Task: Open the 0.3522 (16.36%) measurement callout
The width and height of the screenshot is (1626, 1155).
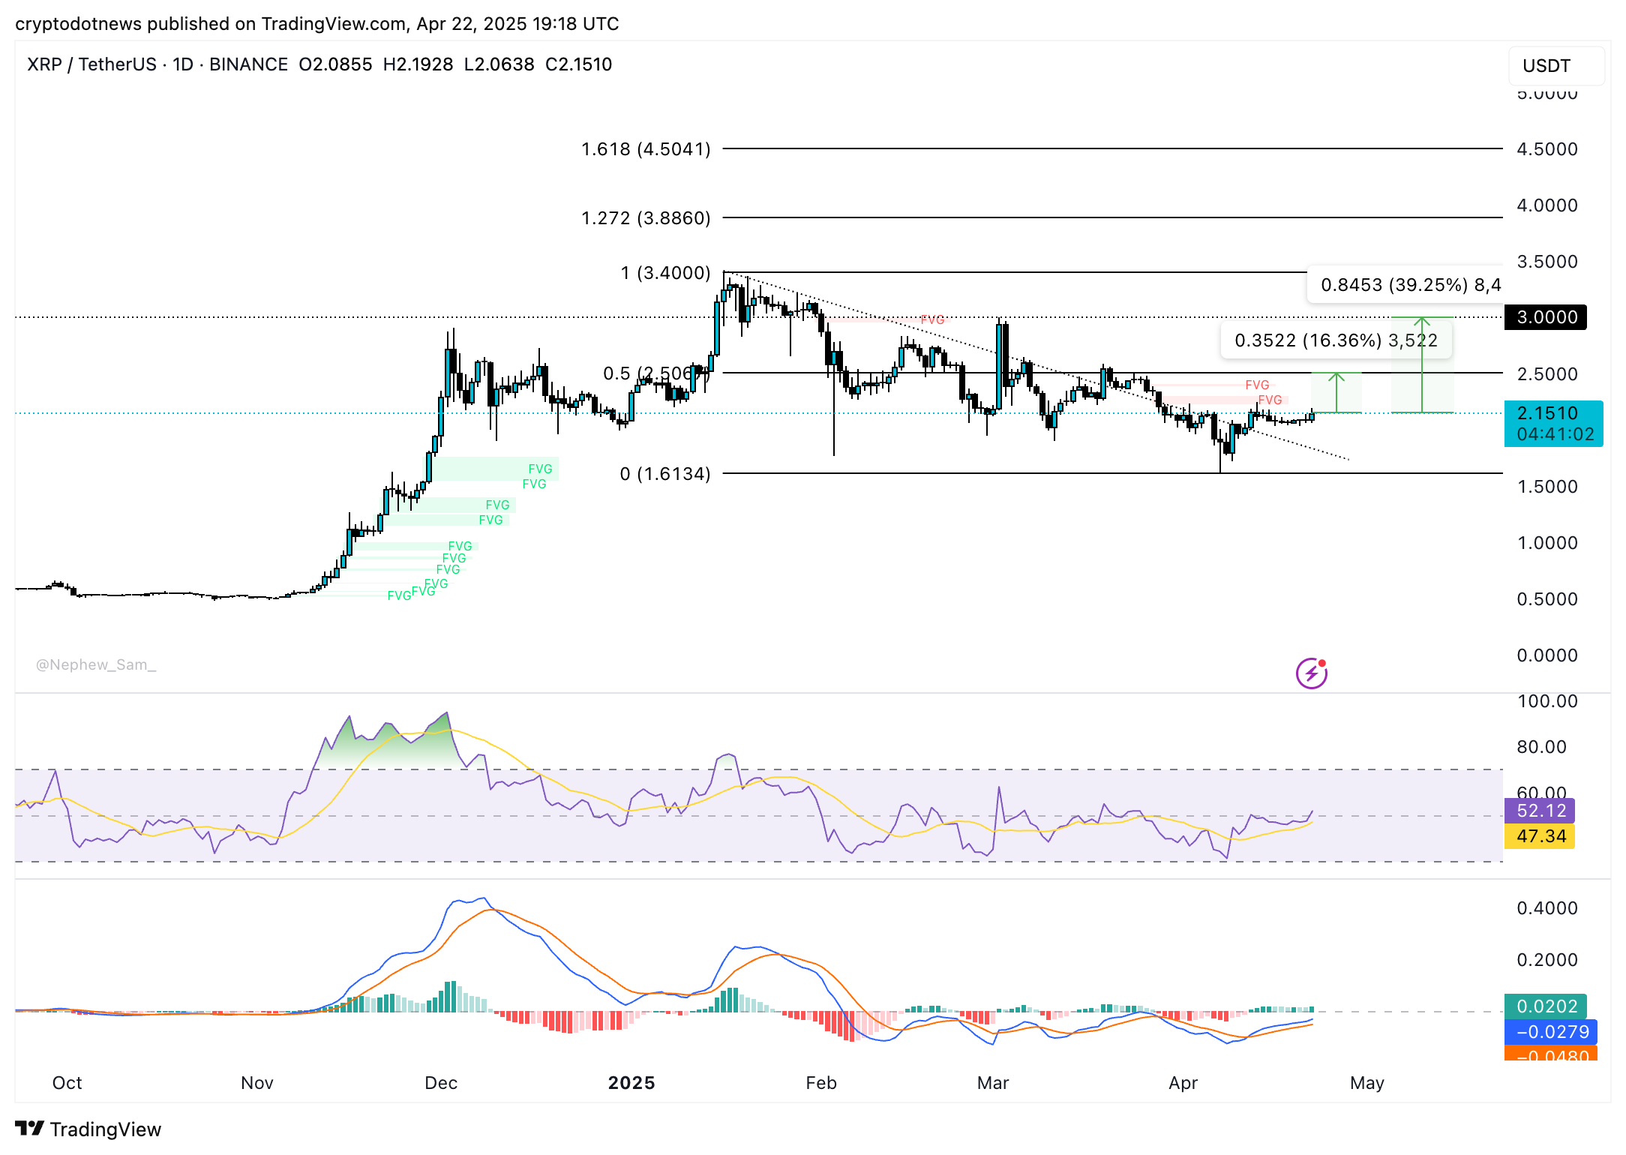Action: pos(1336,340)
